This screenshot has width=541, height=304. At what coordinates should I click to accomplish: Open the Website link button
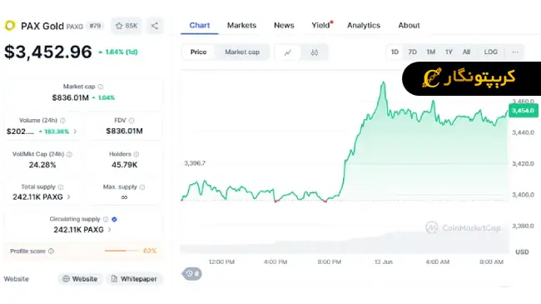[x=80, y=279]
